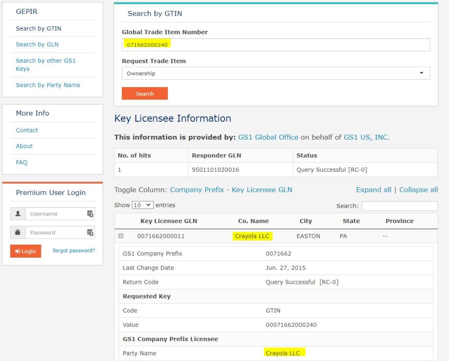Select the state value PA
This screenshot has height=361, width=449.
point(343,236)
